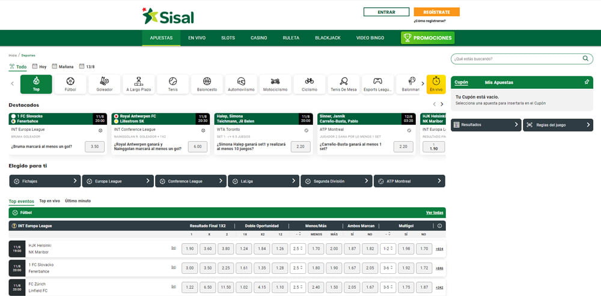This screenshot has width=601, height=296.
Task: Change Multigol 1-2 range for HJK Helsinki
Action: click(x=388, y=249)
